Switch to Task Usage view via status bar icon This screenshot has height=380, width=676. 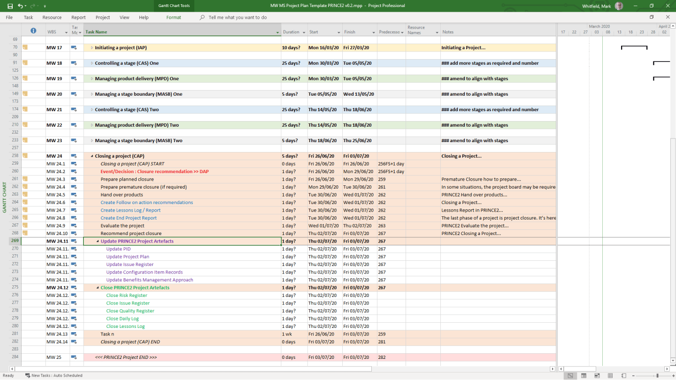pyautogui.click(x=583, y=375)
